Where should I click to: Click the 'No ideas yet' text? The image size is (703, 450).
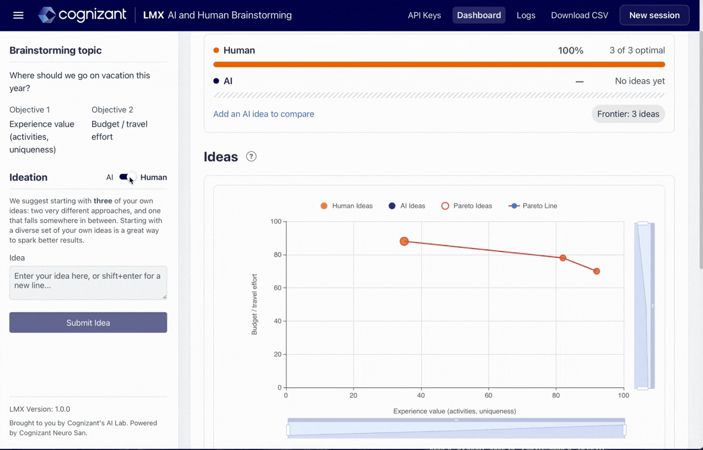coord(640,81)
